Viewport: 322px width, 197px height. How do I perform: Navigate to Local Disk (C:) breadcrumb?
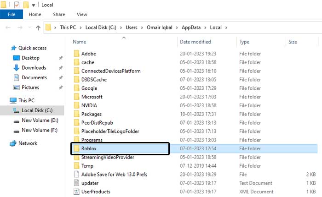pyautogui.click(x=101, y=27)
